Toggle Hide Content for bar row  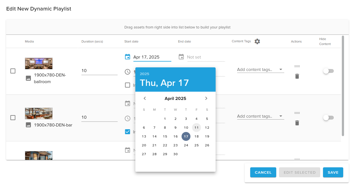[x=328, y=118]
